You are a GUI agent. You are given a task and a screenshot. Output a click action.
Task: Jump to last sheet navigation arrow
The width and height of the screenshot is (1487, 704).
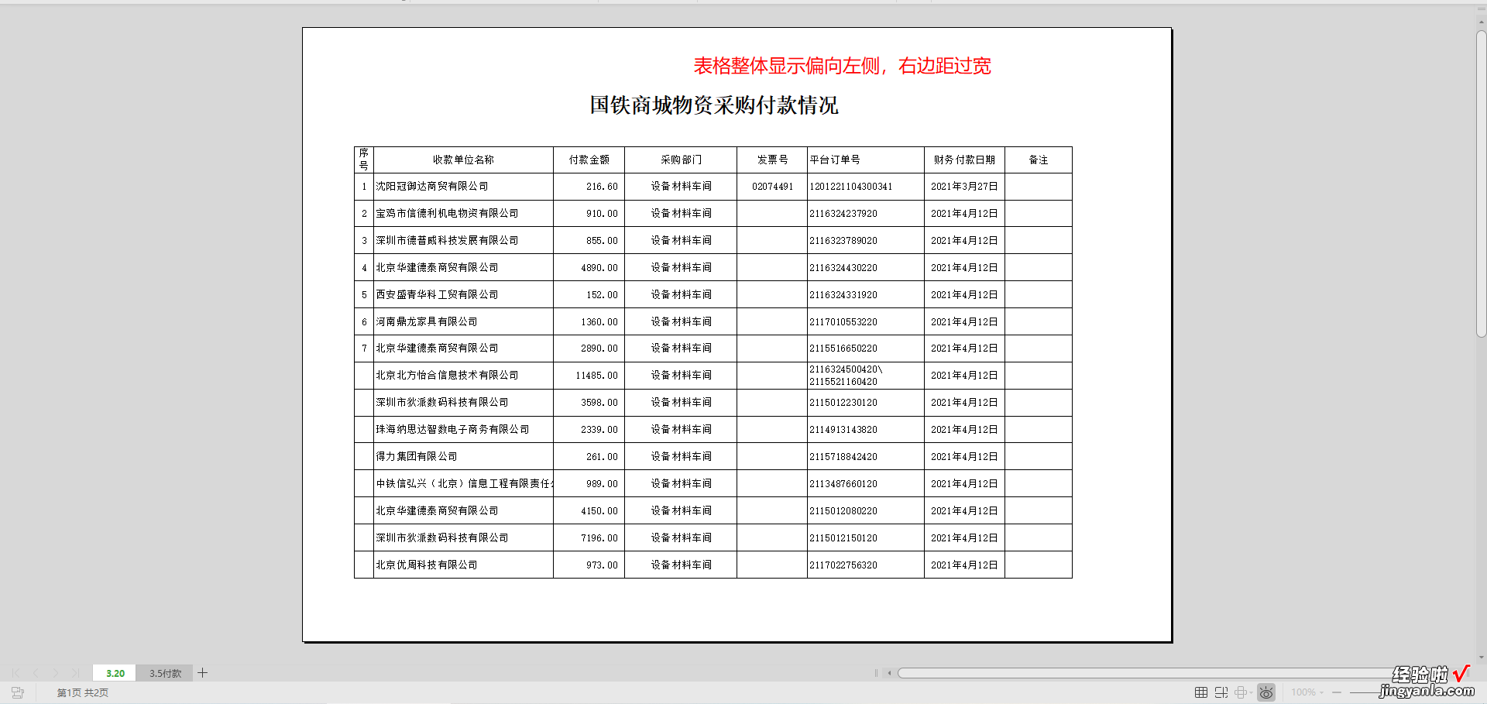click(x=75, y=673)
